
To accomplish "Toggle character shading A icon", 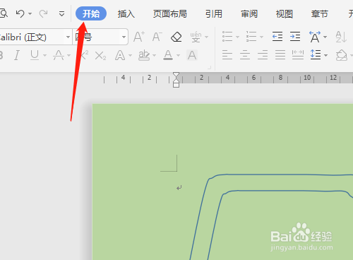I will 192,55.
